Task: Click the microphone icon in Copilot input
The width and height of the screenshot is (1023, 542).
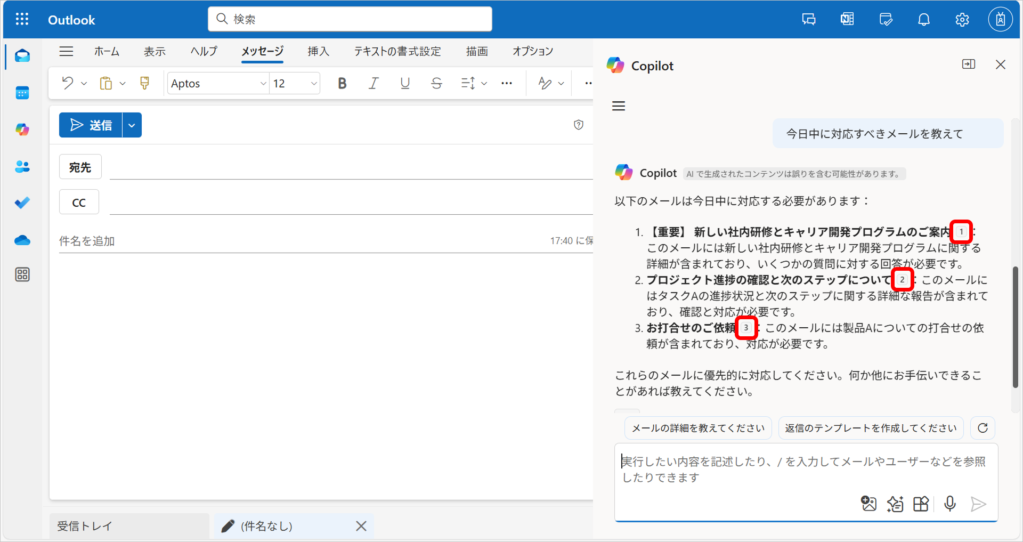Action: [x=949, y=504]
